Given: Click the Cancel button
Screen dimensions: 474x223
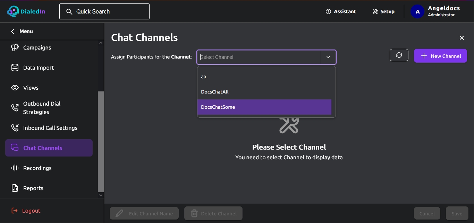Looking at the screenshot, I should [427, 214].
